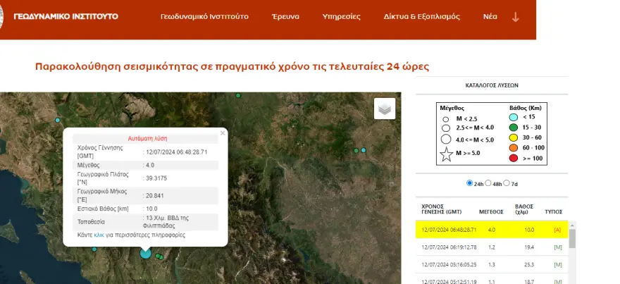Screen dimensions: 620x284
Task: Click the green marker at top of map
Action: click(238, 95)
